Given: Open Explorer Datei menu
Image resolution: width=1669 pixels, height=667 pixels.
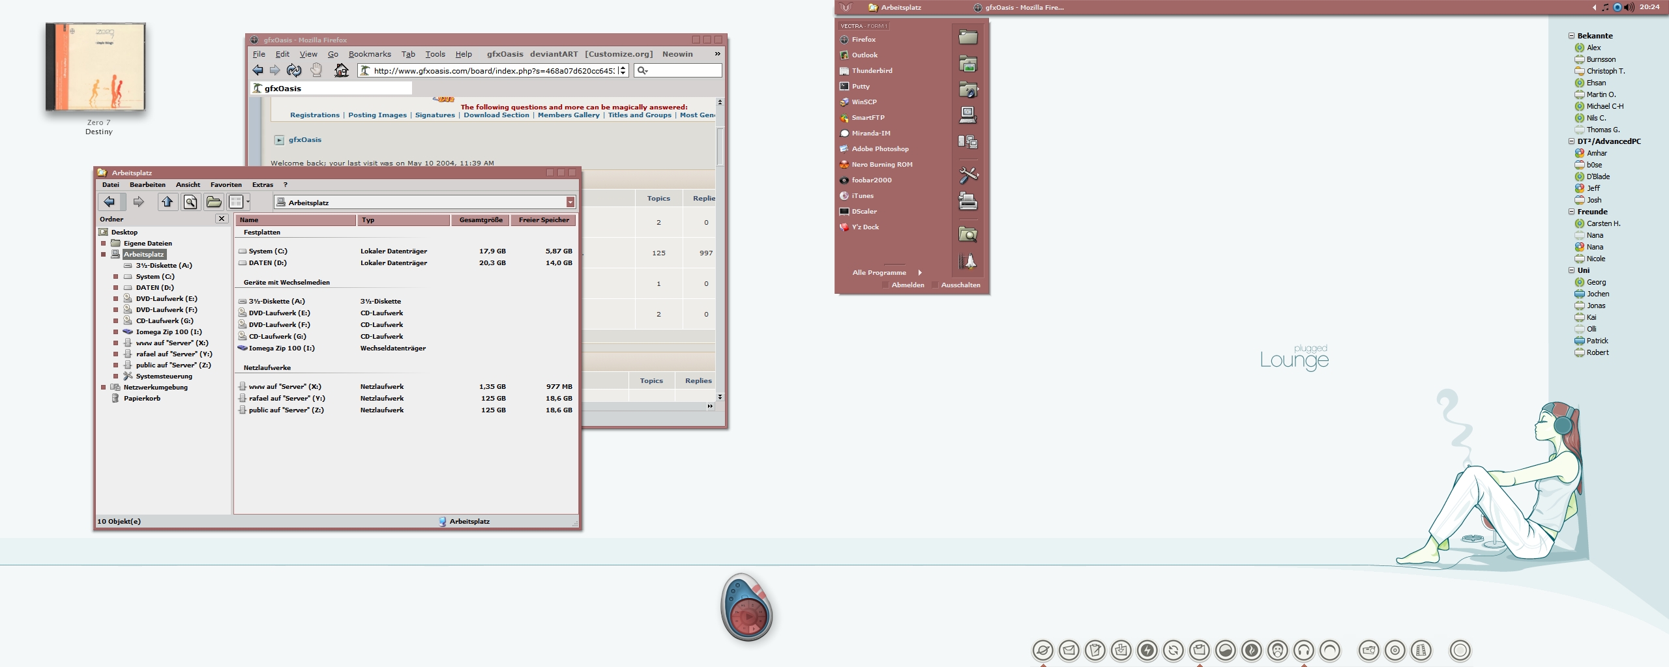Looking at the screenshot, I should (111, 185).
